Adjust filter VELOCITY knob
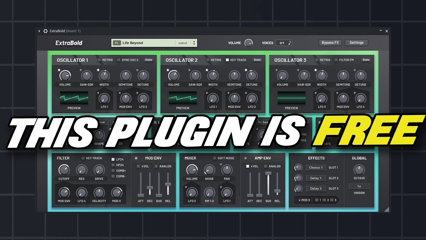Screen dimensions: 426x240 [99, 193]
